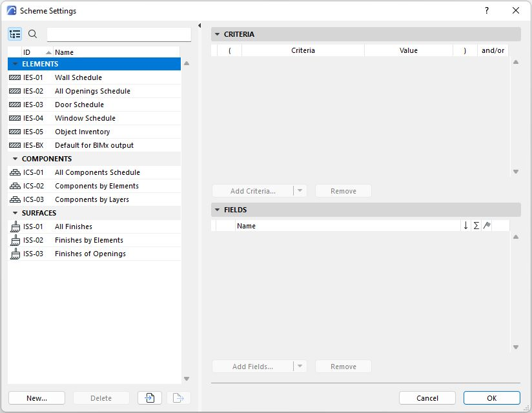
Task: Click into the scheme search field
Action: 119,35
